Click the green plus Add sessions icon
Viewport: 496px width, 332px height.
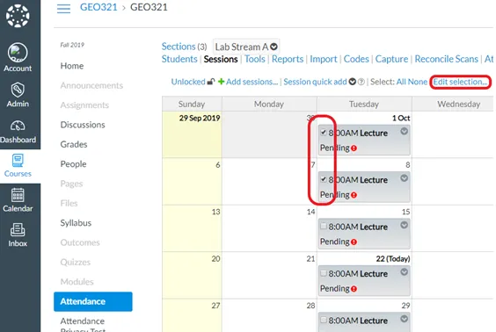(x=221, y=82)
